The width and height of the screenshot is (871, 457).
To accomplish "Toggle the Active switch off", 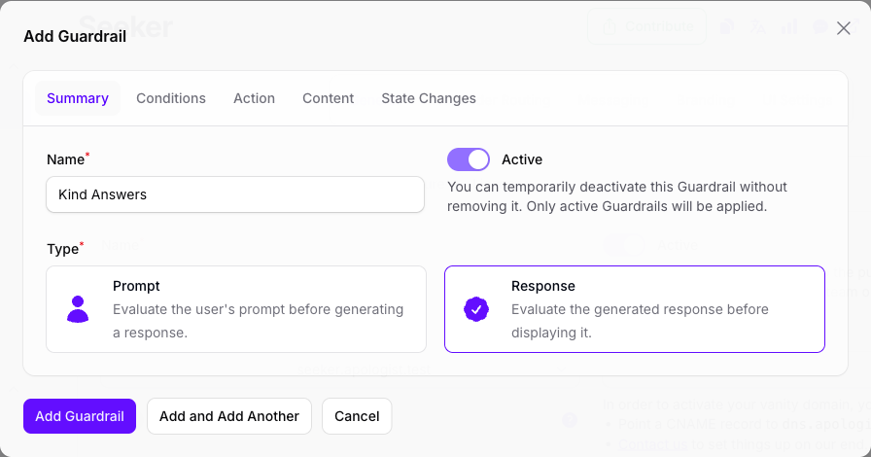I will pos(469,159).
